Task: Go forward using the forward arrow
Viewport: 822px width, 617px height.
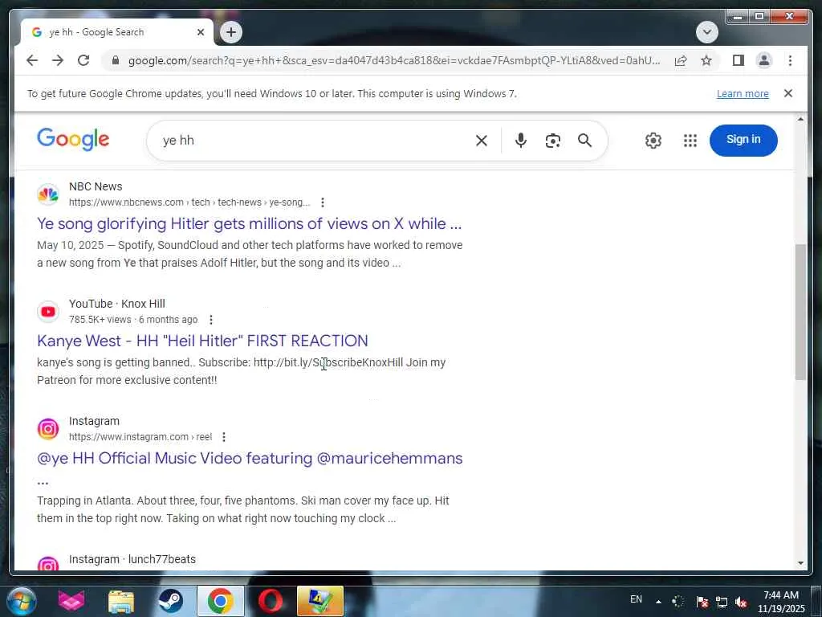Action: (58, 60)
